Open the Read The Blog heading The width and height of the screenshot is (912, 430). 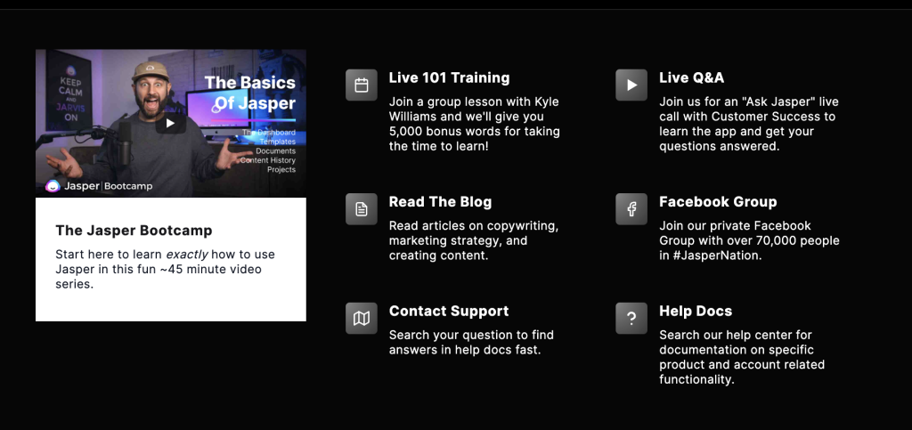(x=440, y=201)
